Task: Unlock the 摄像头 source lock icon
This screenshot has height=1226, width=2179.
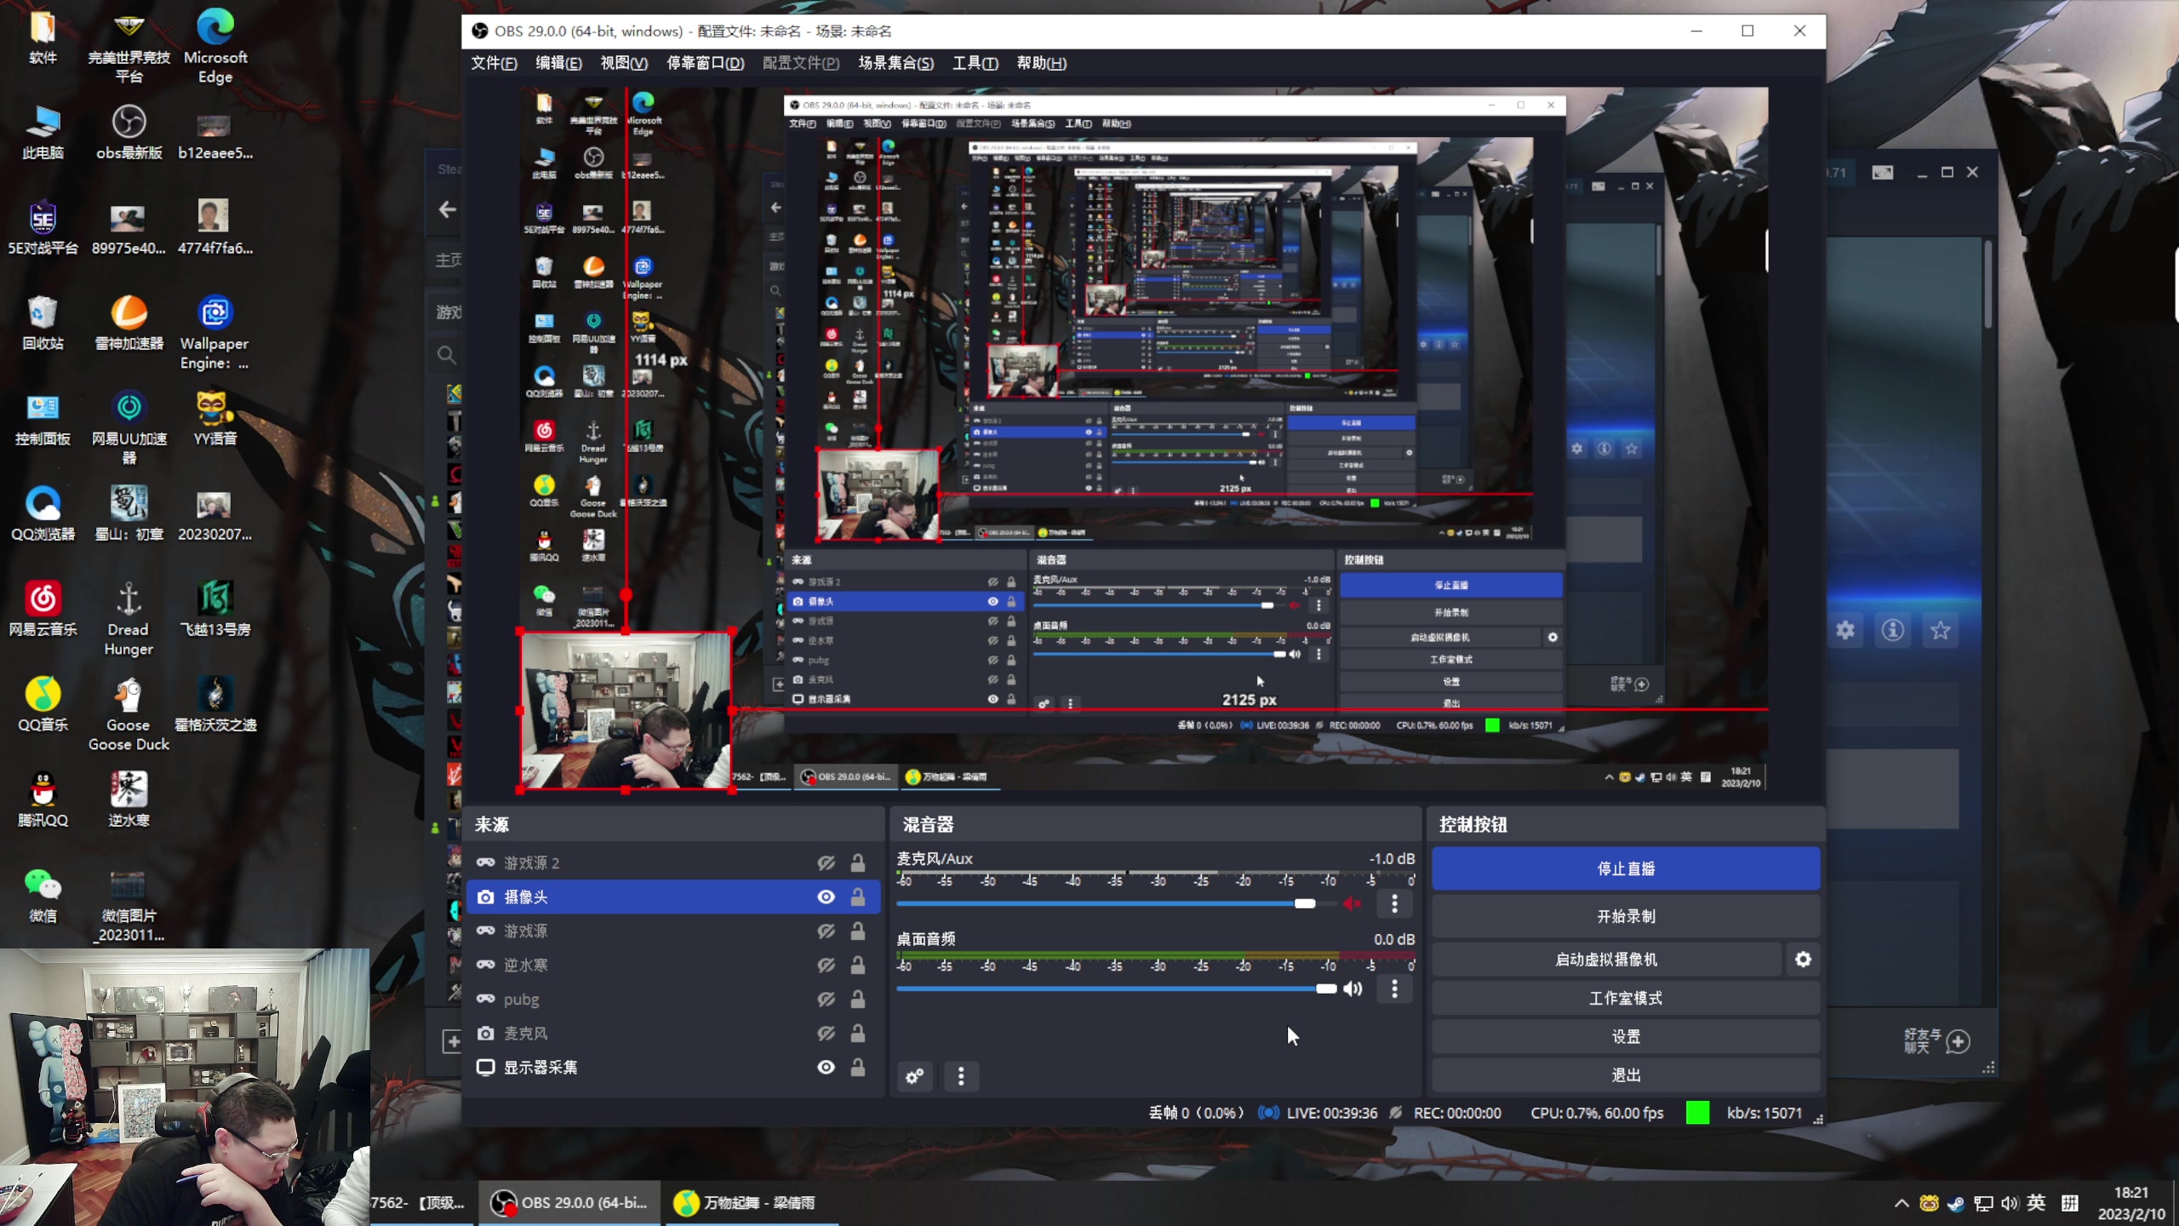Action: pyautogui.click(x=858, y=897)
